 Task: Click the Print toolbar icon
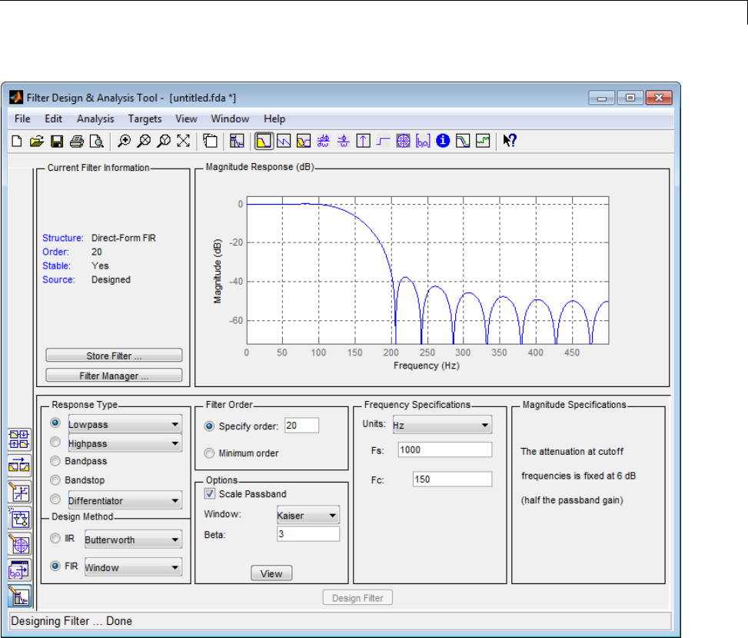76,141
